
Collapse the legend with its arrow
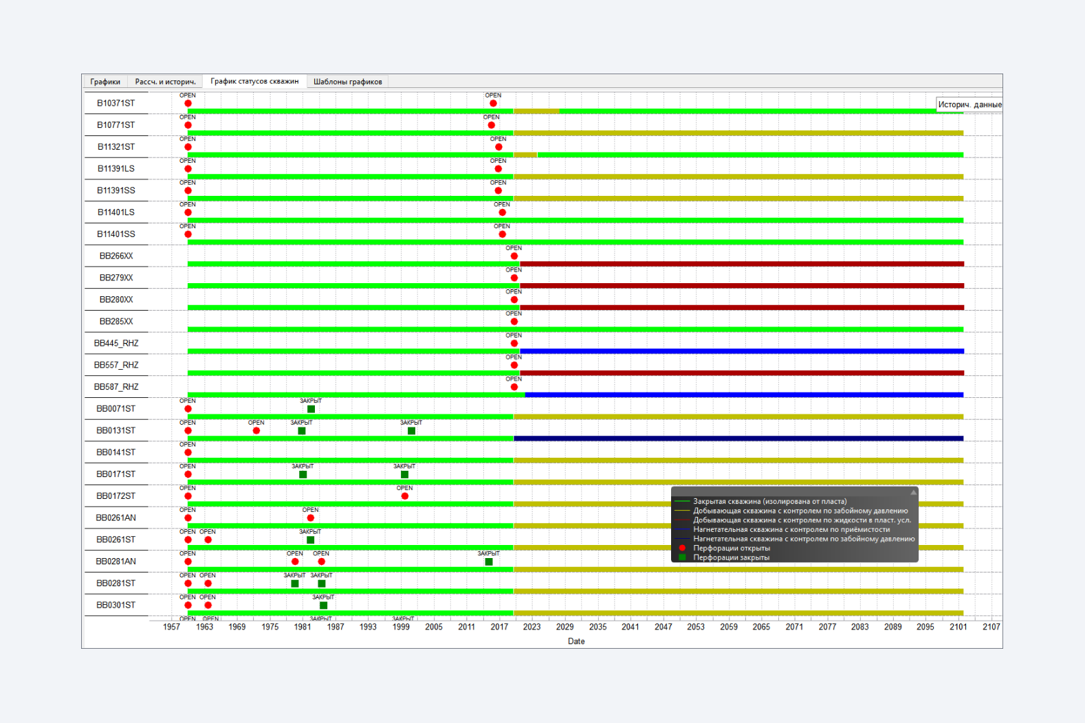[913, 492]
